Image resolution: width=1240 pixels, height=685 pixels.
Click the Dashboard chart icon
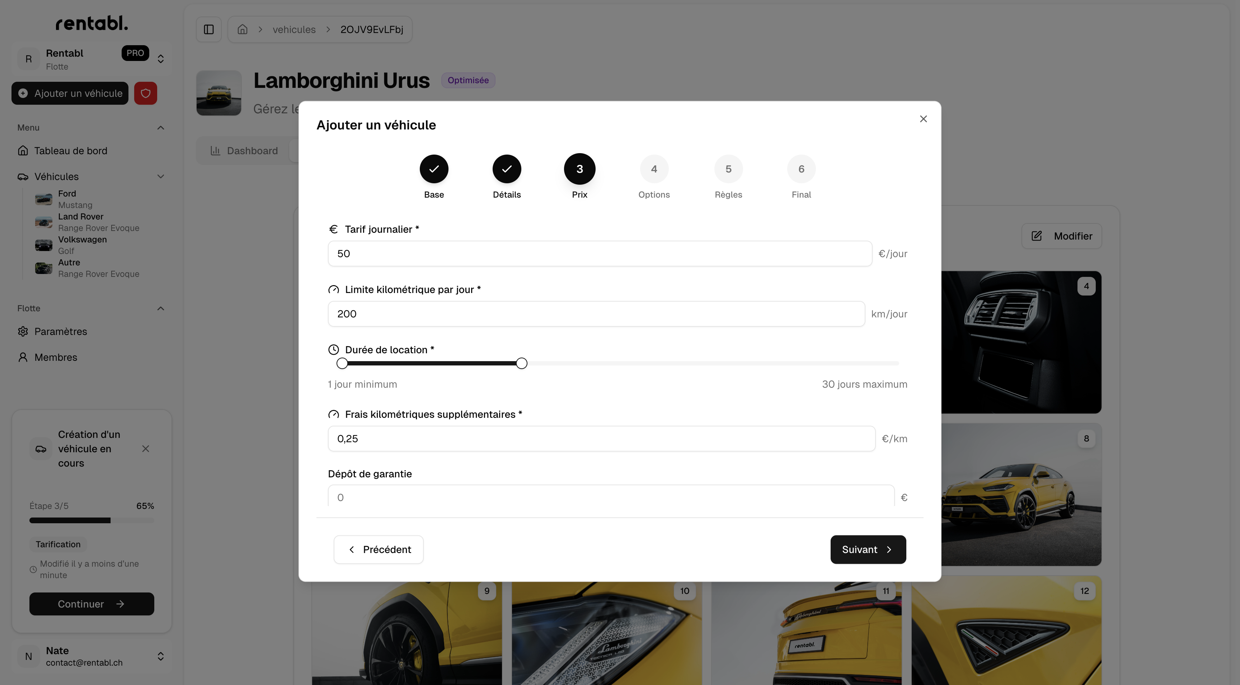tap(215, 151)
